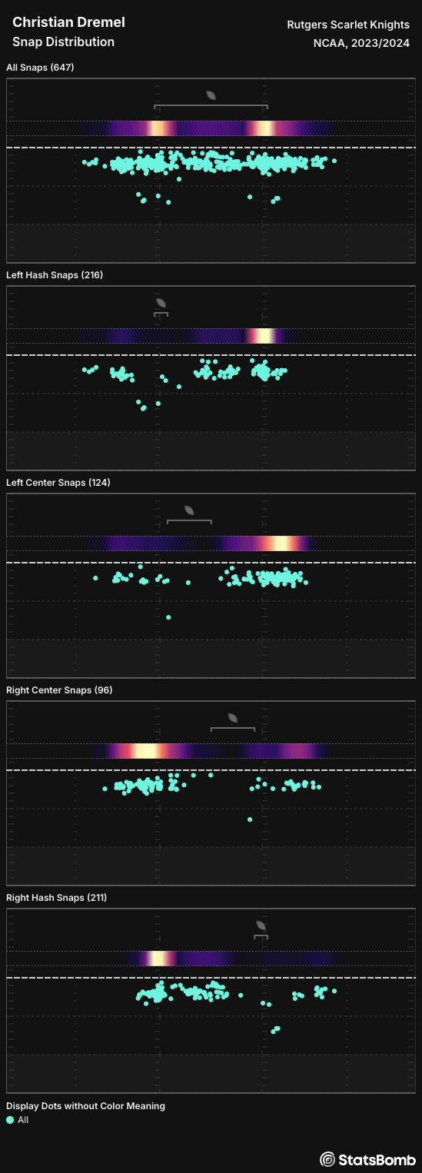This screenshot has width=422, height=1173.
Task: Click the Christian Dremel title text
Action: pyautogui.click(x=68, y=23)
